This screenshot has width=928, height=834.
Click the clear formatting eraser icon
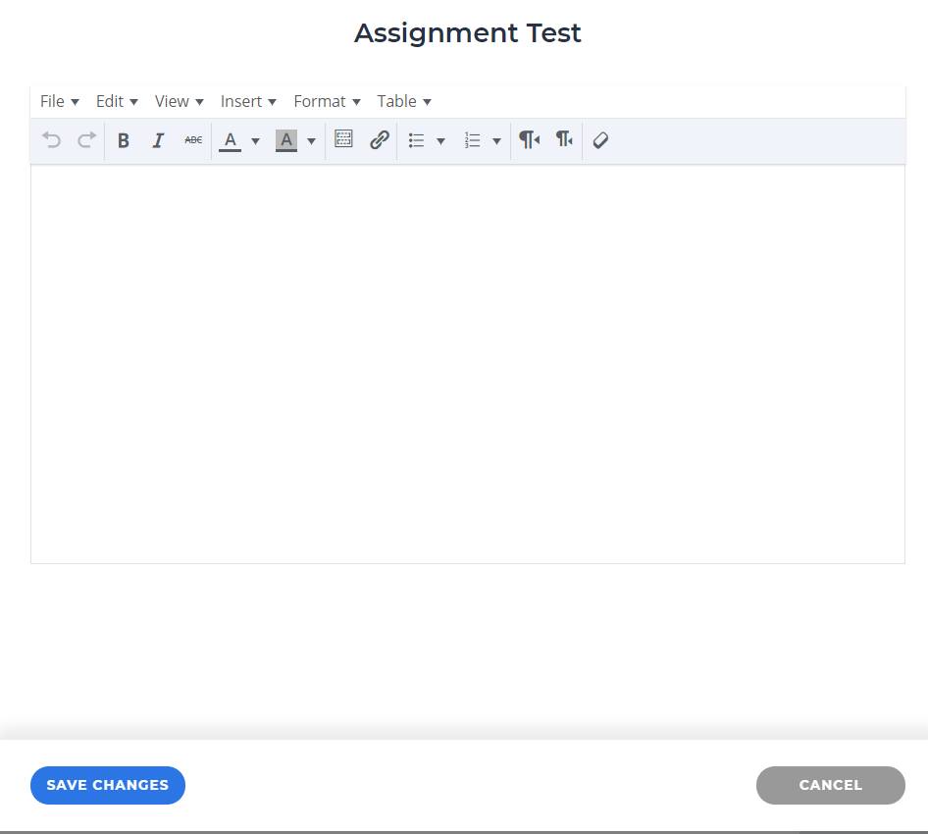[600, 140]
